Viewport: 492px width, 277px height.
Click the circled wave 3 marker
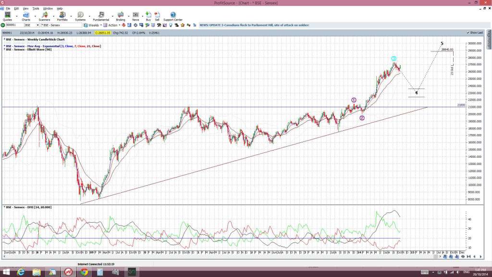(394, 58)
